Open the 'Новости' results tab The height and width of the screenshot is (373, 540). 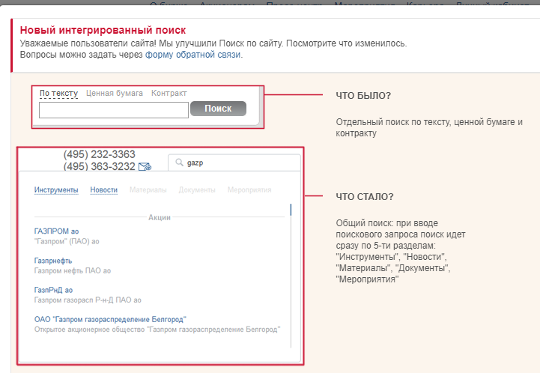pyautogui.click(x=103, y=189)
